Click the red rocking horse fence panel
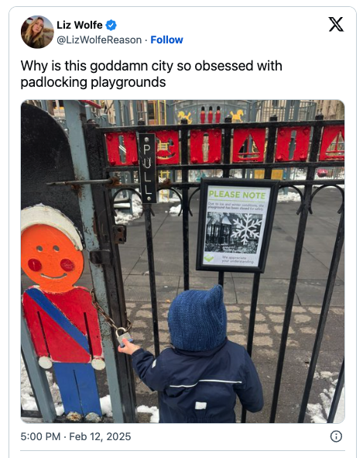This screenshot has height=458, width=363. (x=167, y=147)
